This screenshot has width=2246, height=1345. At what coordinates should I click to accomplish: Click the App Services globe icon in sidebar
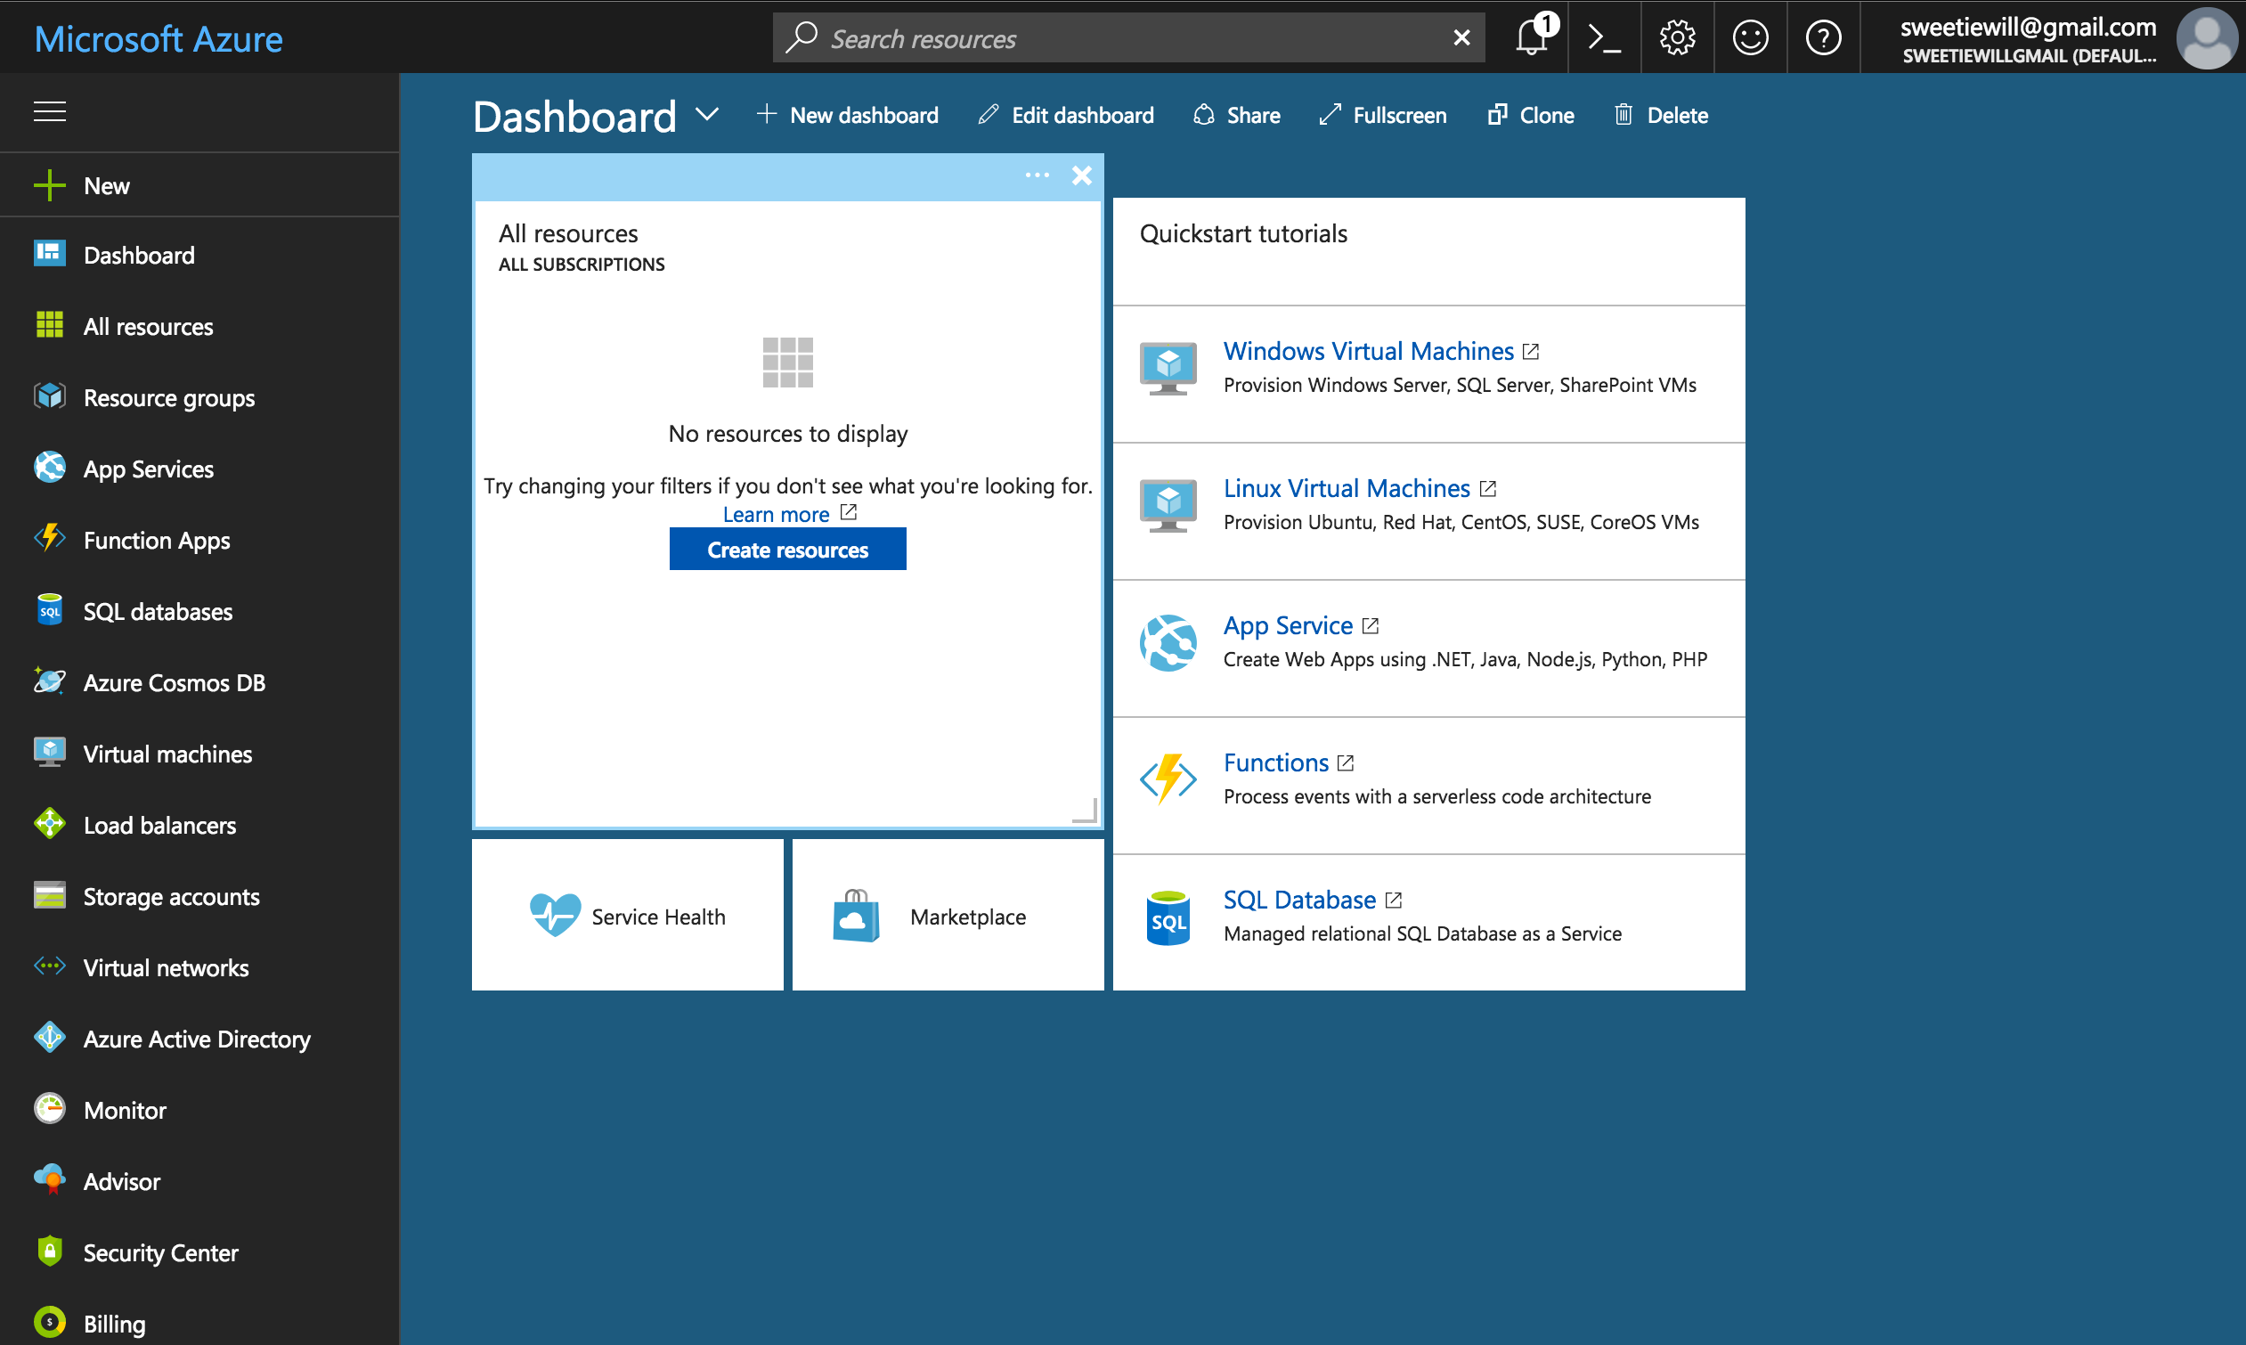(x=50, y=468)
